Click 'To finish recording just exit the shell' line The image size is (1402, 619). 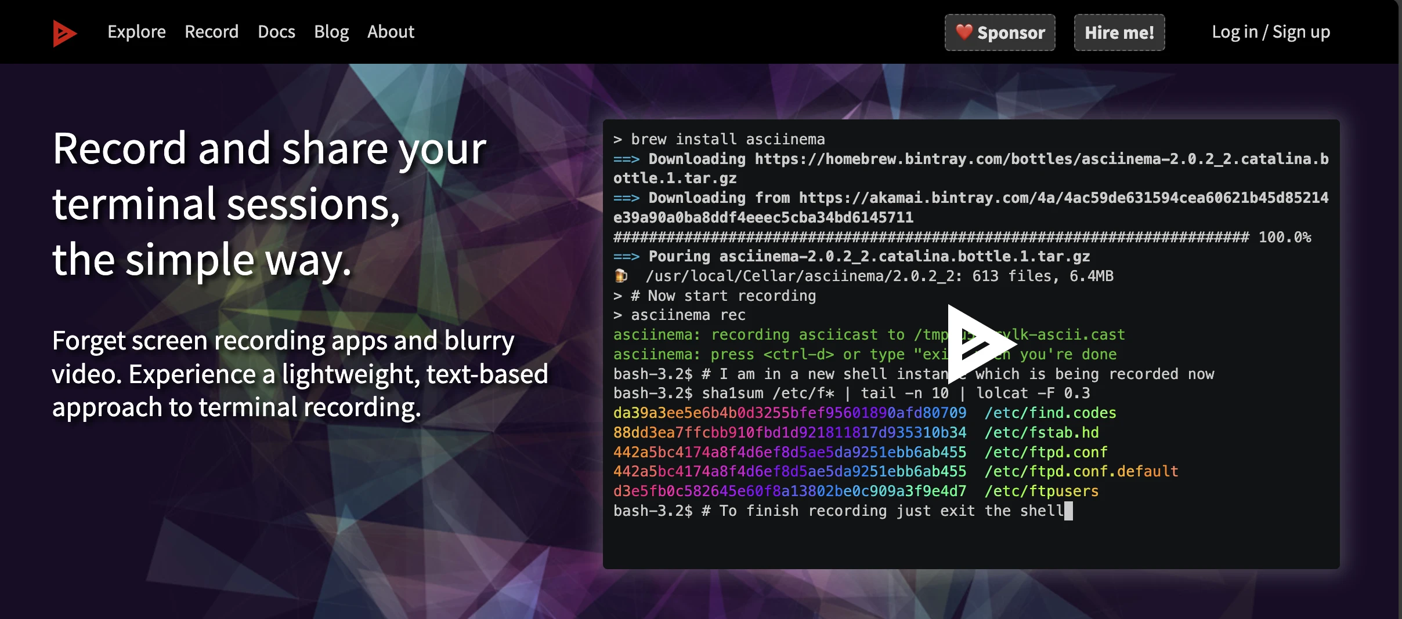843,511
